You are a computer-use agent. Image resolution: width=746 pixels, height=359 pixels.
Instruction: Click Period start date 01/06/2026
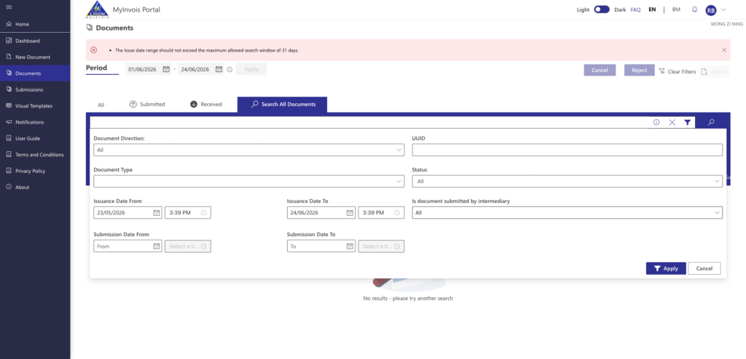pos(148,69)
